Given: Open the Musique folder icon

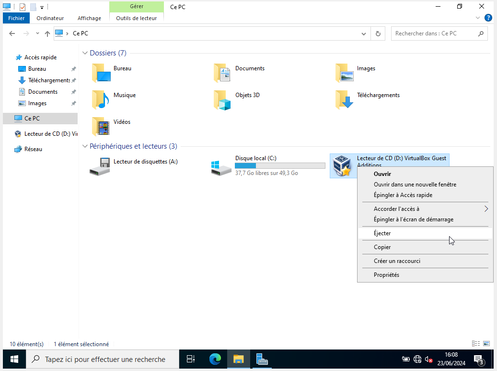Looking at the screenshot, I should click(x=101, y=99).
